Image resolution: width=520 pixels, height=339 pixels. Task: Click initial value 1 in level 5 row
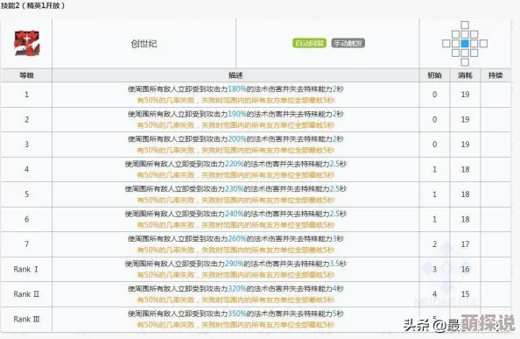click(x=434, y=194)
